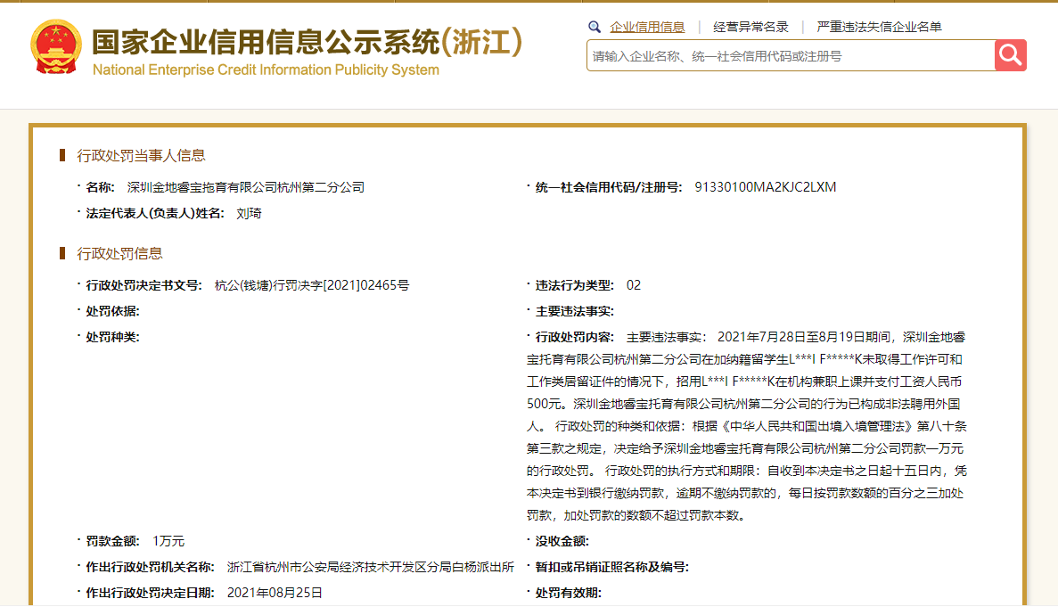Click the penalty line starting with 500元

coord(743,404)
